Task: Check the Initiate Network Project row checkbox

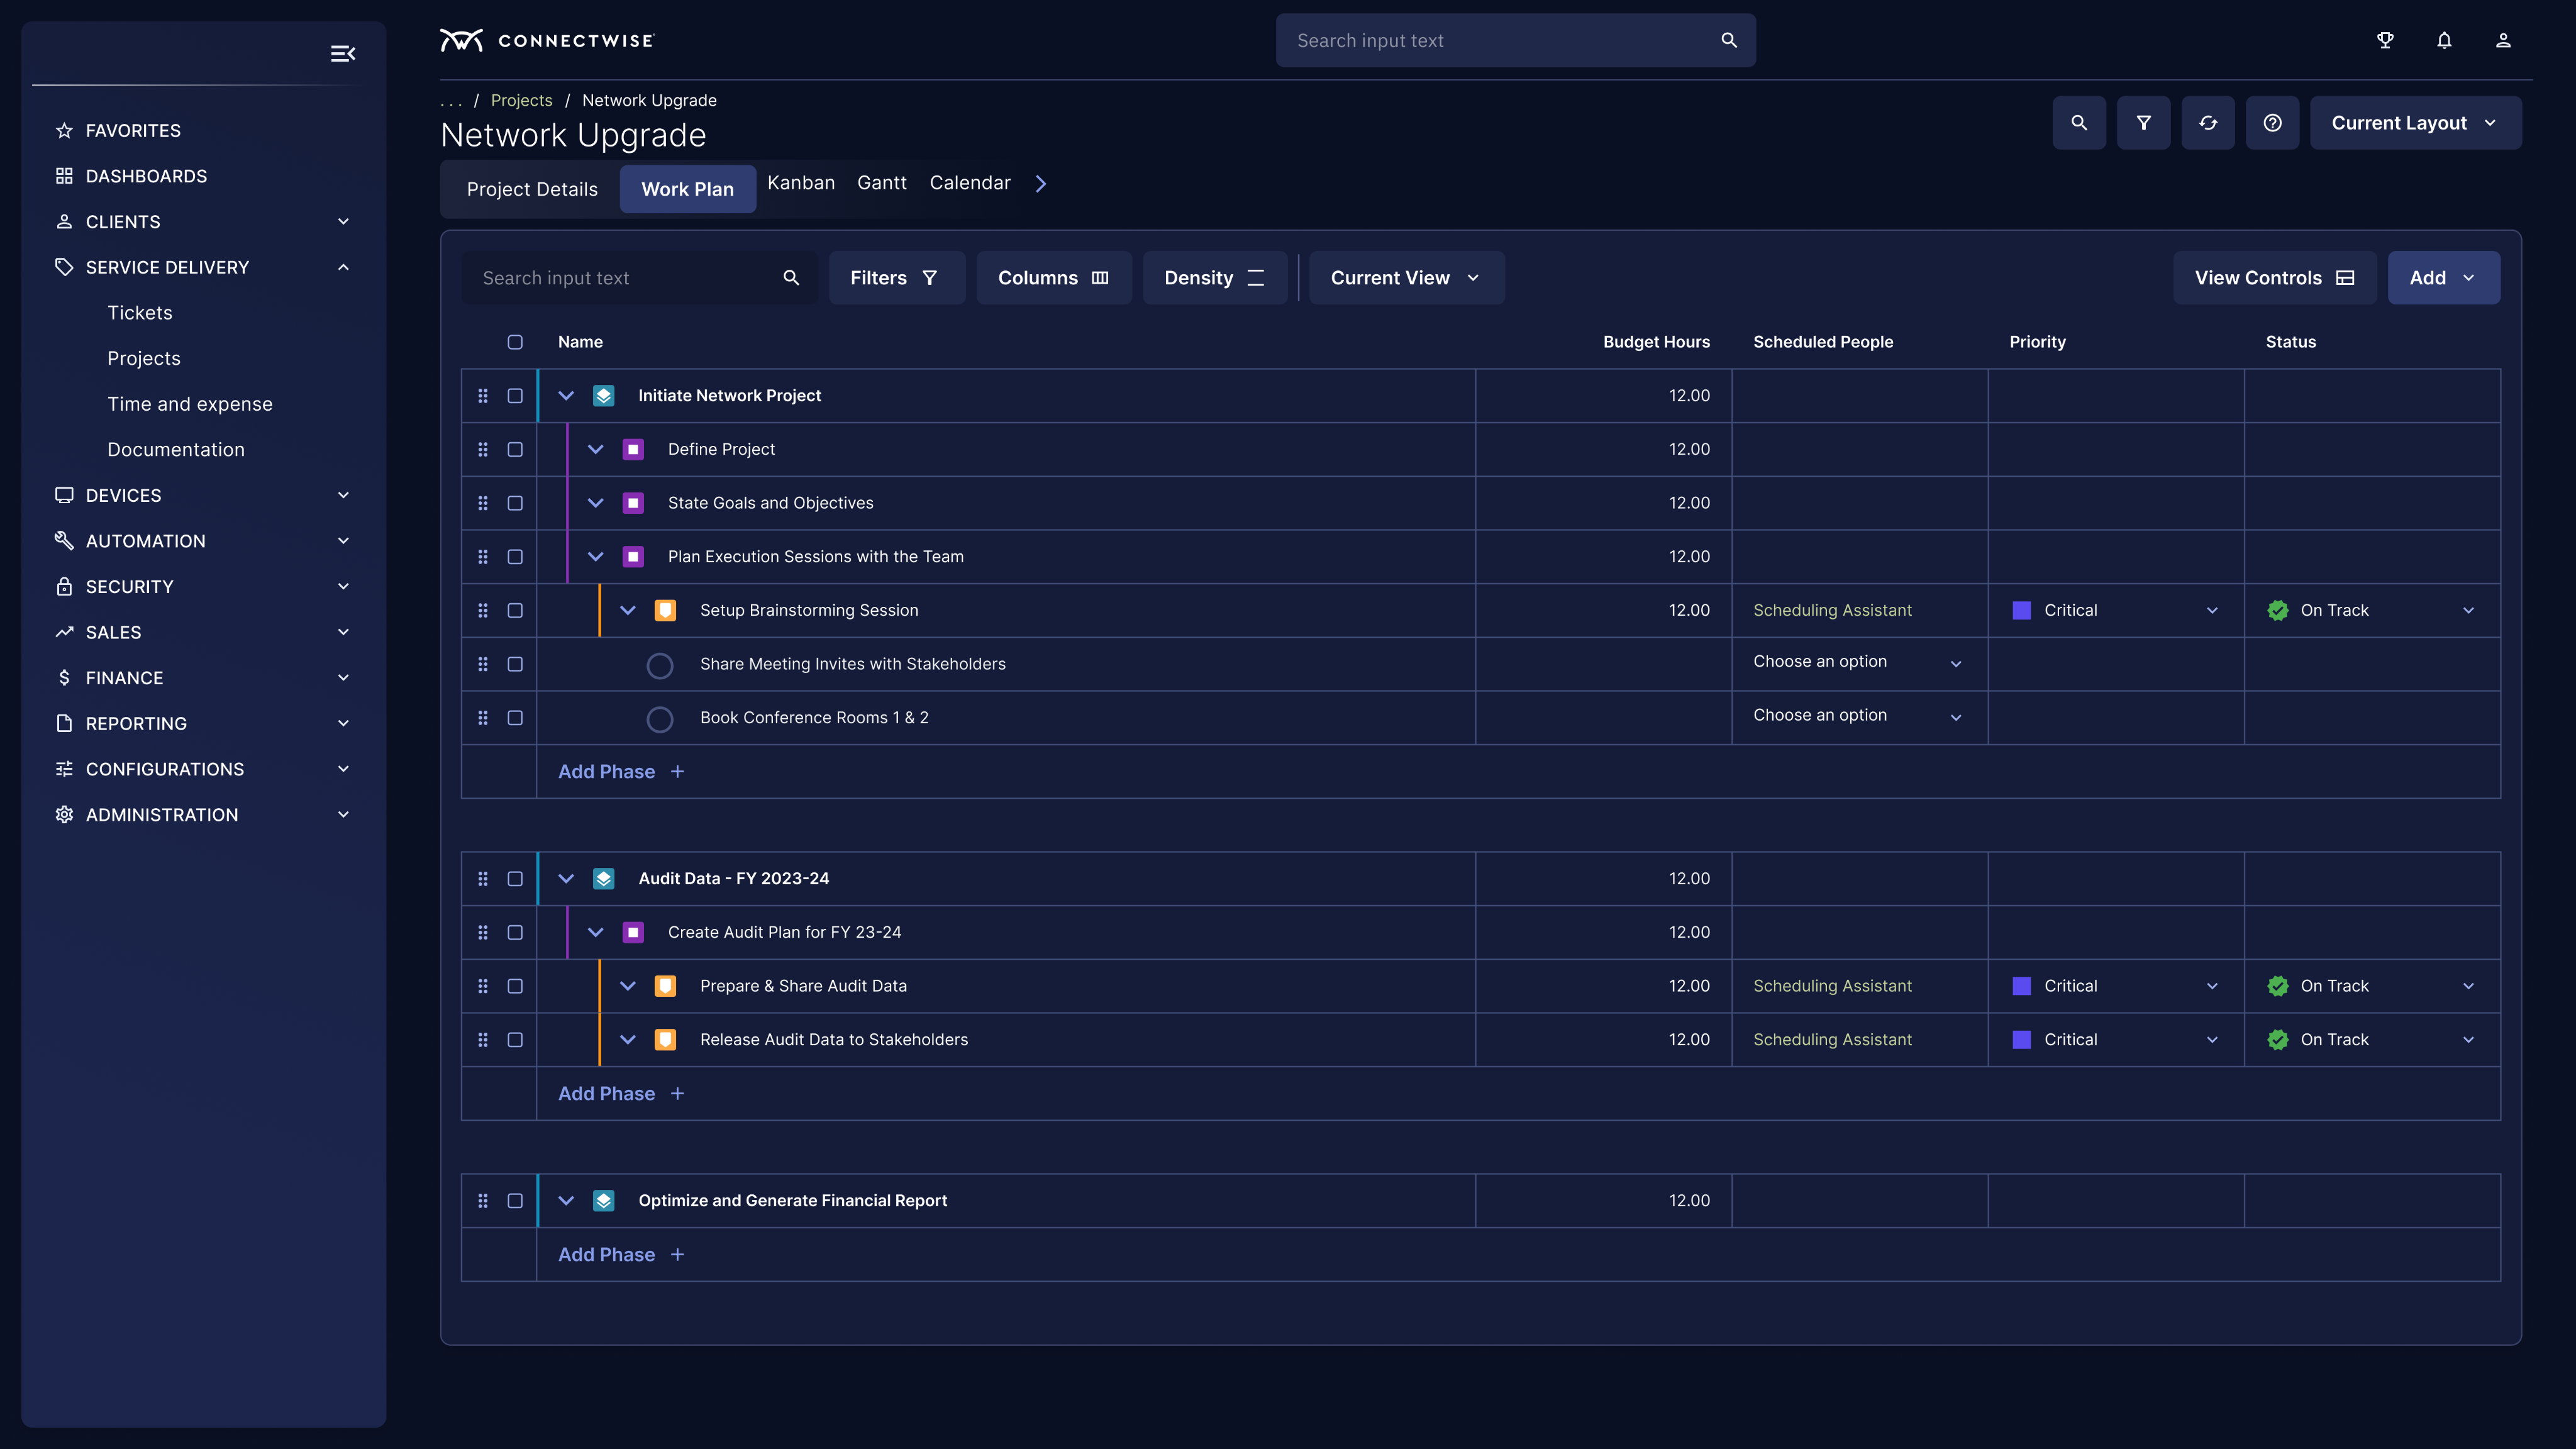Action: coord(515,396)
